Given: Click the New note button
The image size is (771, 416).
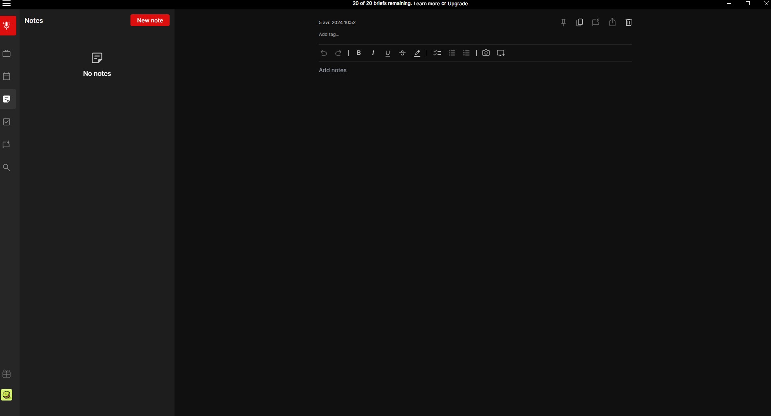Looking at the screenshot, I should pos(150,20).
